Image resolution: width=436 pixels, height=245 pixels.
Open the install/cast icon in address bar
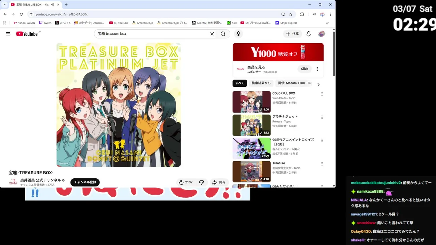[x=283, y=14]
